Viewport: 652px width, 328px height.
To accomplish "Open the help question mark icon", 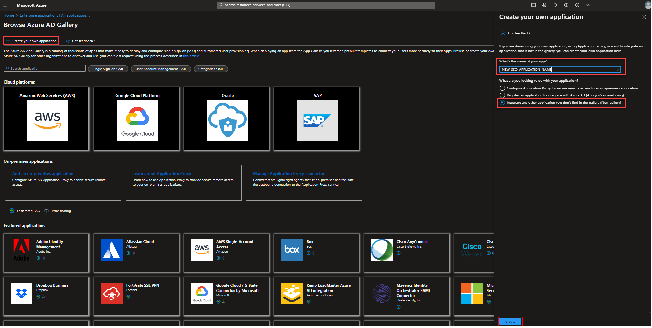I will pos(577,5).
